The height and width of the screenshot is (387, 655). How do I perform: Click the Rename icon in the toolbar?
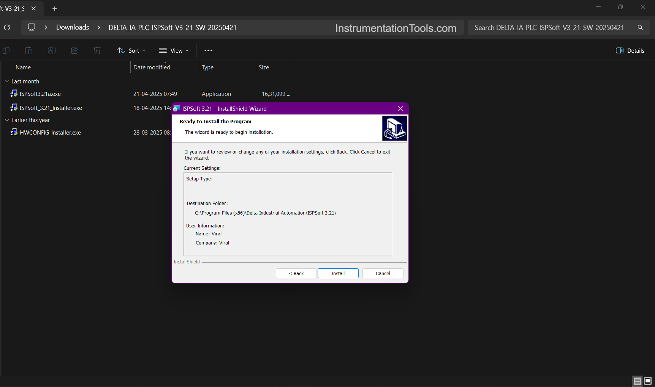[52, 50]
